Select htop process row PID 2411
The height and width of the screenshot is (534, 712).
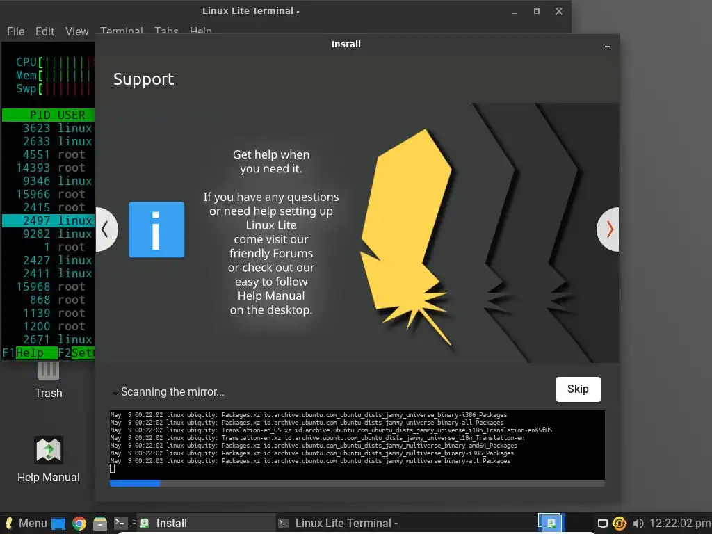pyautogui.click(x=48, y=273)
